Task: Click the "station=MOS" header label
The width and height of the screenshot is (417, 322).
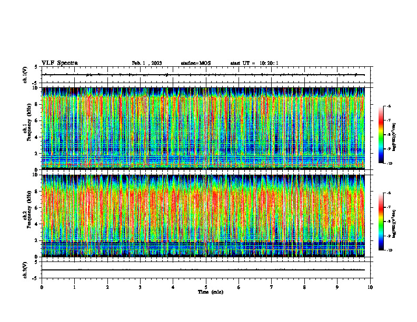Action: pos(196,63)
